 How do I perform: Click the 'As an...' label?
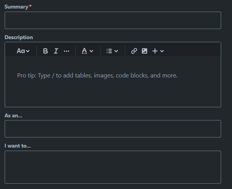pos(13,116)
